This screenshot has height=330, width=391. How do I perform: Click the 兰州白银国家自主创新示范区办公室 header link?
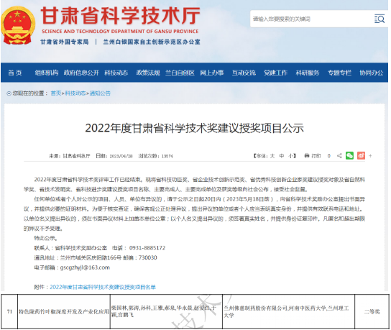pyautogui.click(x=152, y=42)
